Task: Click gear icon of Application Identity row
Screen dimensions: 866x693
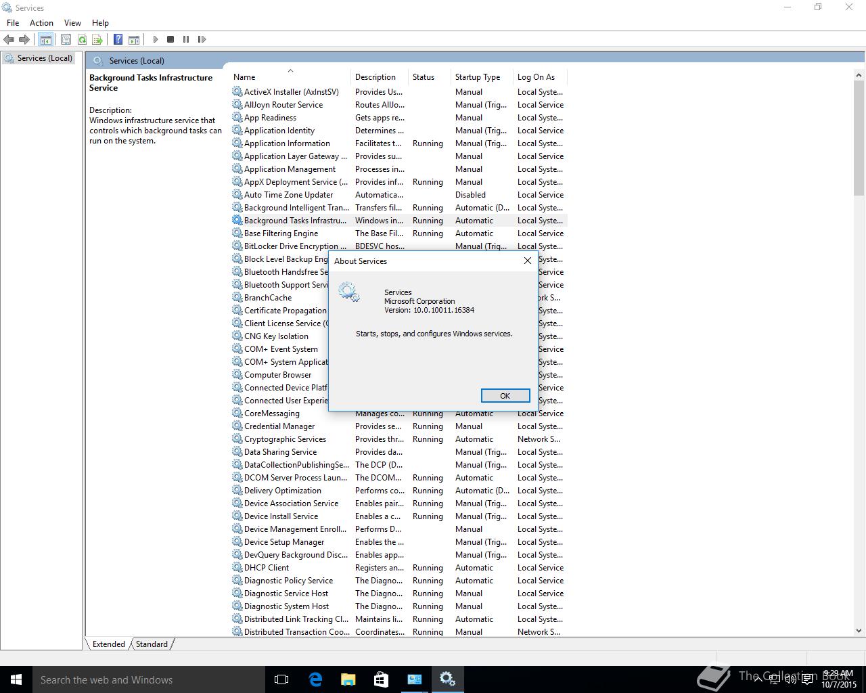Action: (237, 130)
